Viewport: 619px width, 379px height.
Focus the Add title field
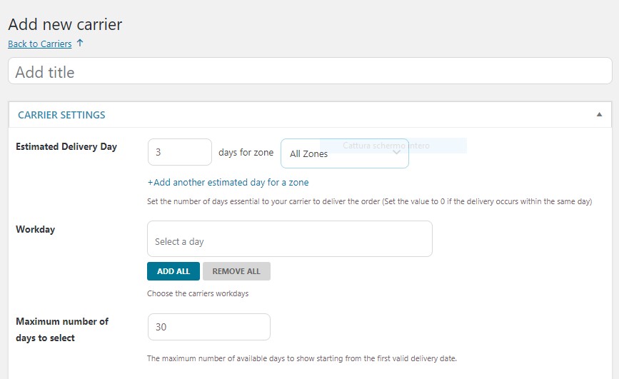310,72
